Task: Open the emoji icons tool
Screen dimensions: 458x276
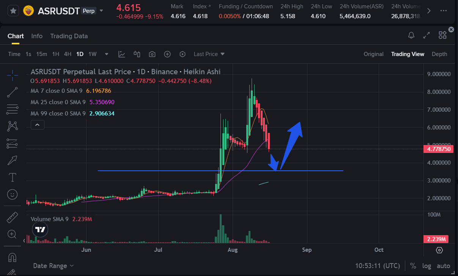Action: point(13,194)
